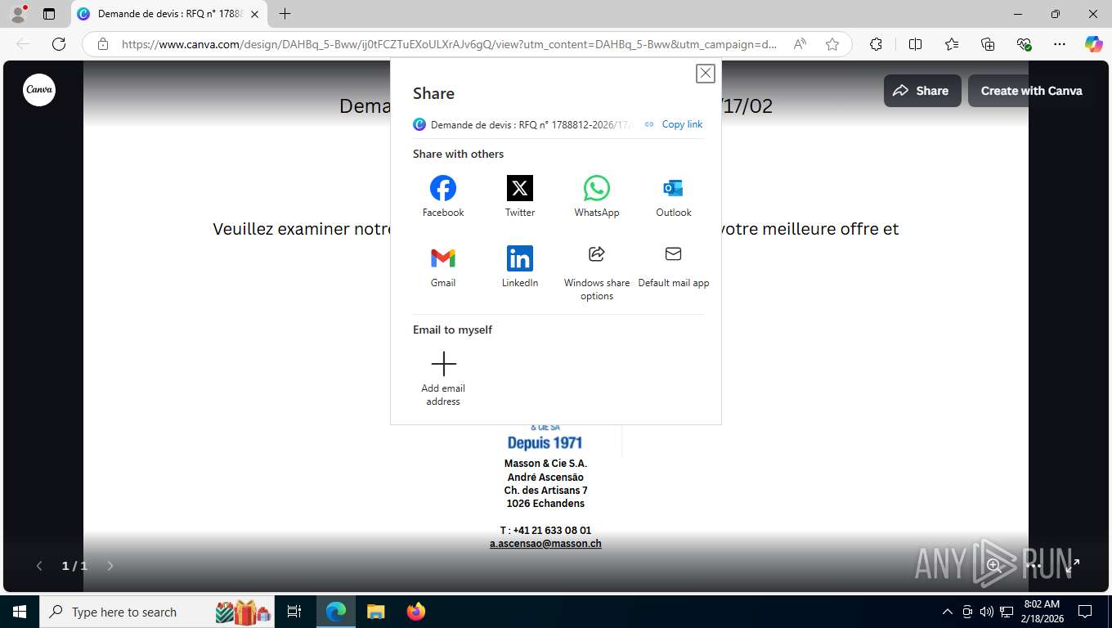Open the volume control

986,612
